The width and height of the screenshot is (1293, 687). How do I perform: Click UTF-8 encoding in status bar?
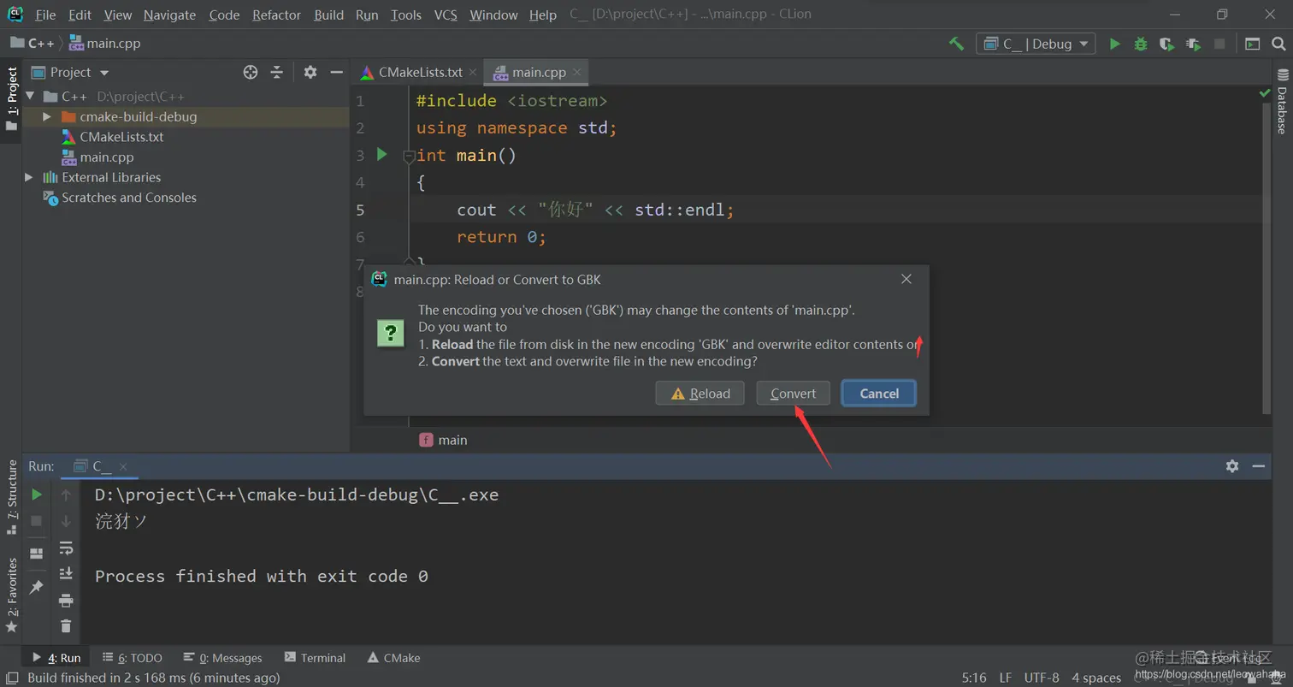tap(1042, 678)
